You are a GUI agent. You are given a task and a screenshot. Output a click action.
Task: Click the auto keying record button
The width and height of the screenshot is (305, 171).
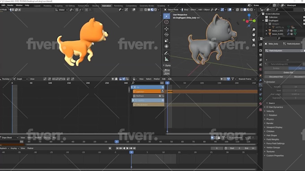(110, 148)
